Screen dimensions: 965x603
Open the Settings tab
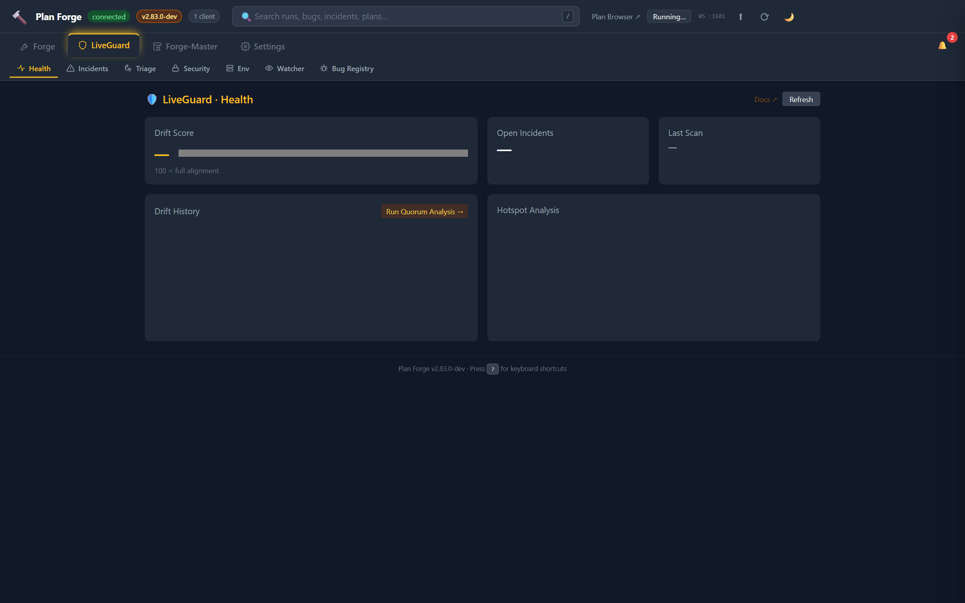point(263,47)
